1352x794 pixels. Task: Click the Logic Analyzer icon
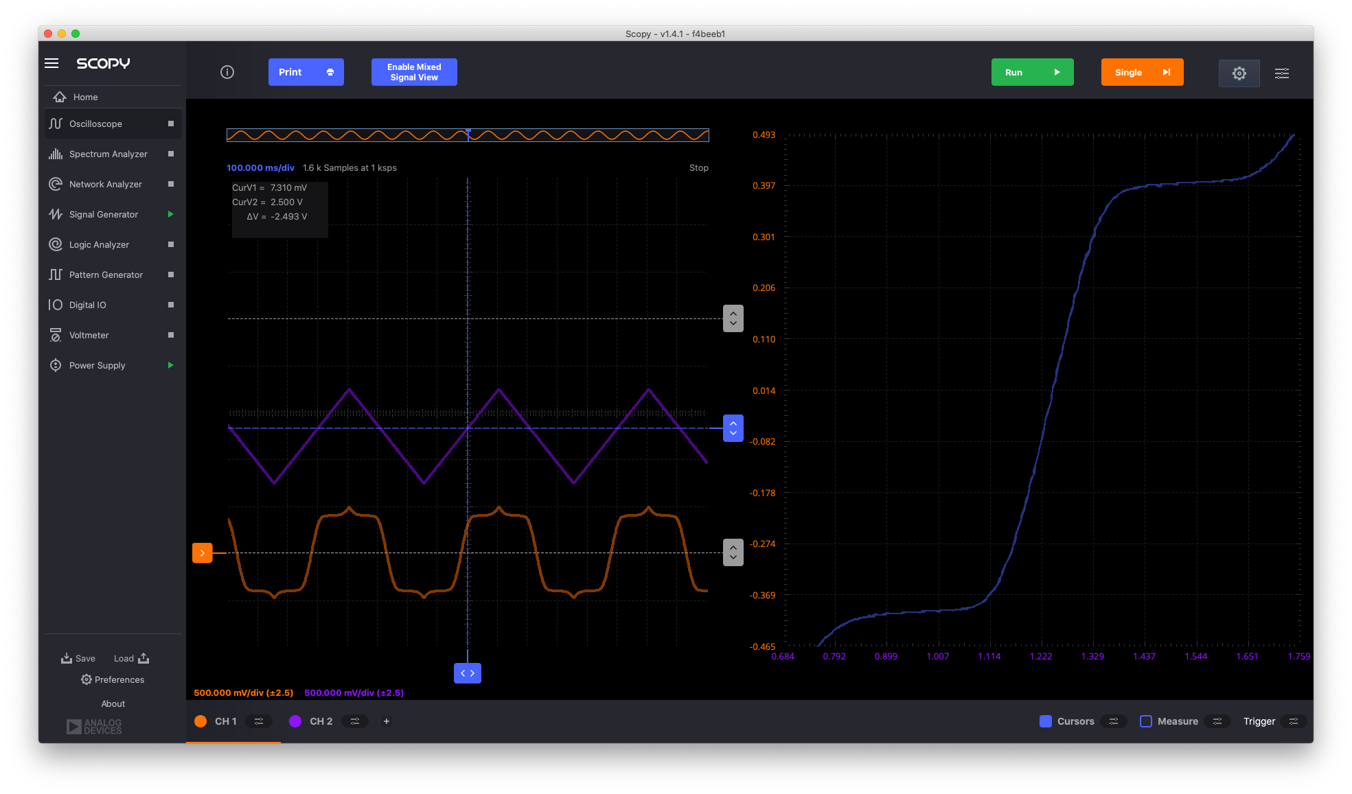[x=56, y=244]
